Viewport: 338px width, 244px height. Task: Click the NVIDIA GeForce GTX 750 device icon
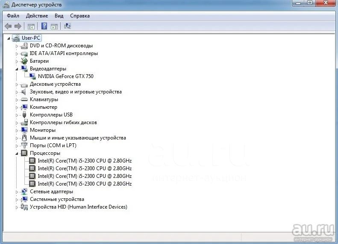point(32,76)
